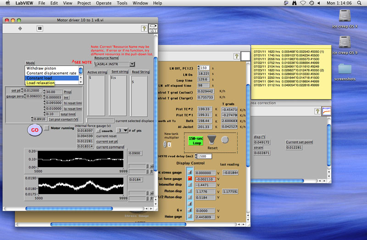
Task: Click the set pt value field
Action: [x=32, y=90]
